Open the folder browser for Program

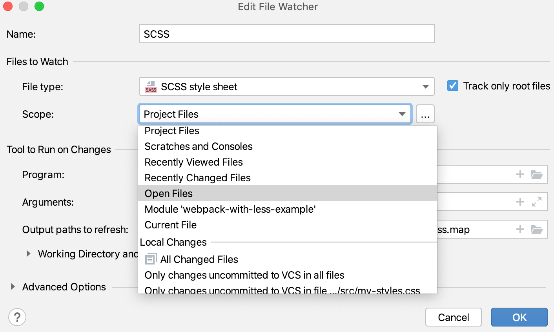[x=537, y=174]
